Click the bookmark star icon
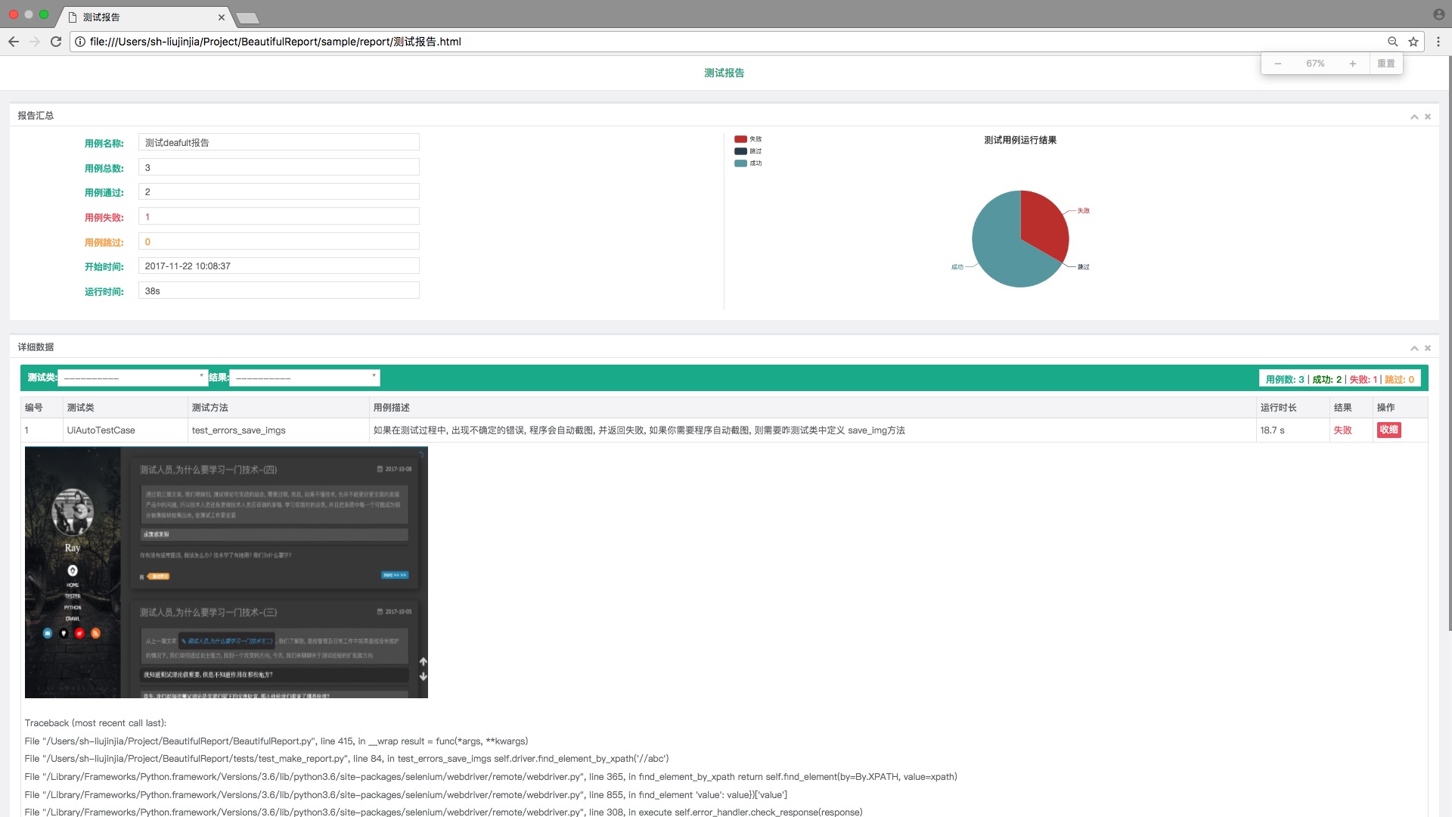The height and width of the screenshot is (817, 1452). [x=1413, y=42]
